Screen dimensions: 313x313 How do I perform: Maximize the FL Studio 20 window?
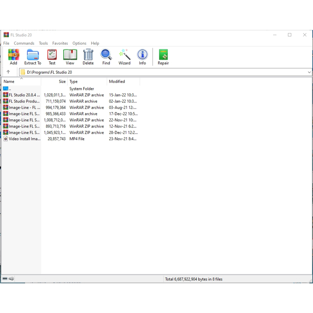(290, 35)
